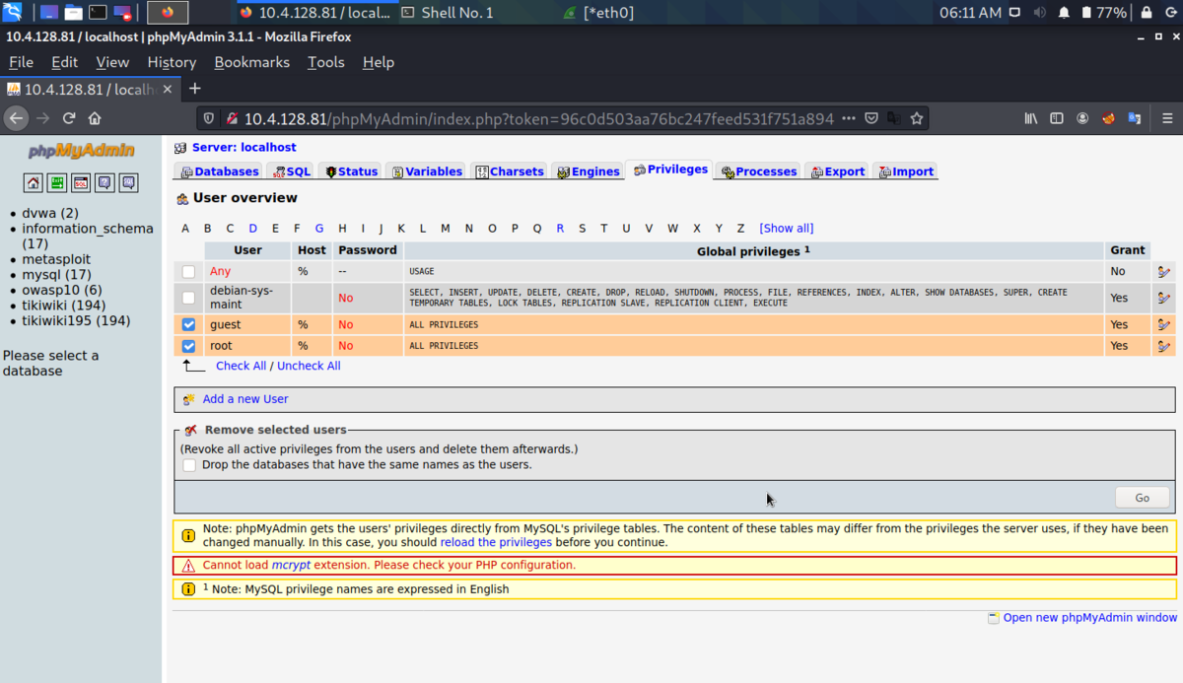
Task: Go to Firefox Home page
Action: click(95, 118)
